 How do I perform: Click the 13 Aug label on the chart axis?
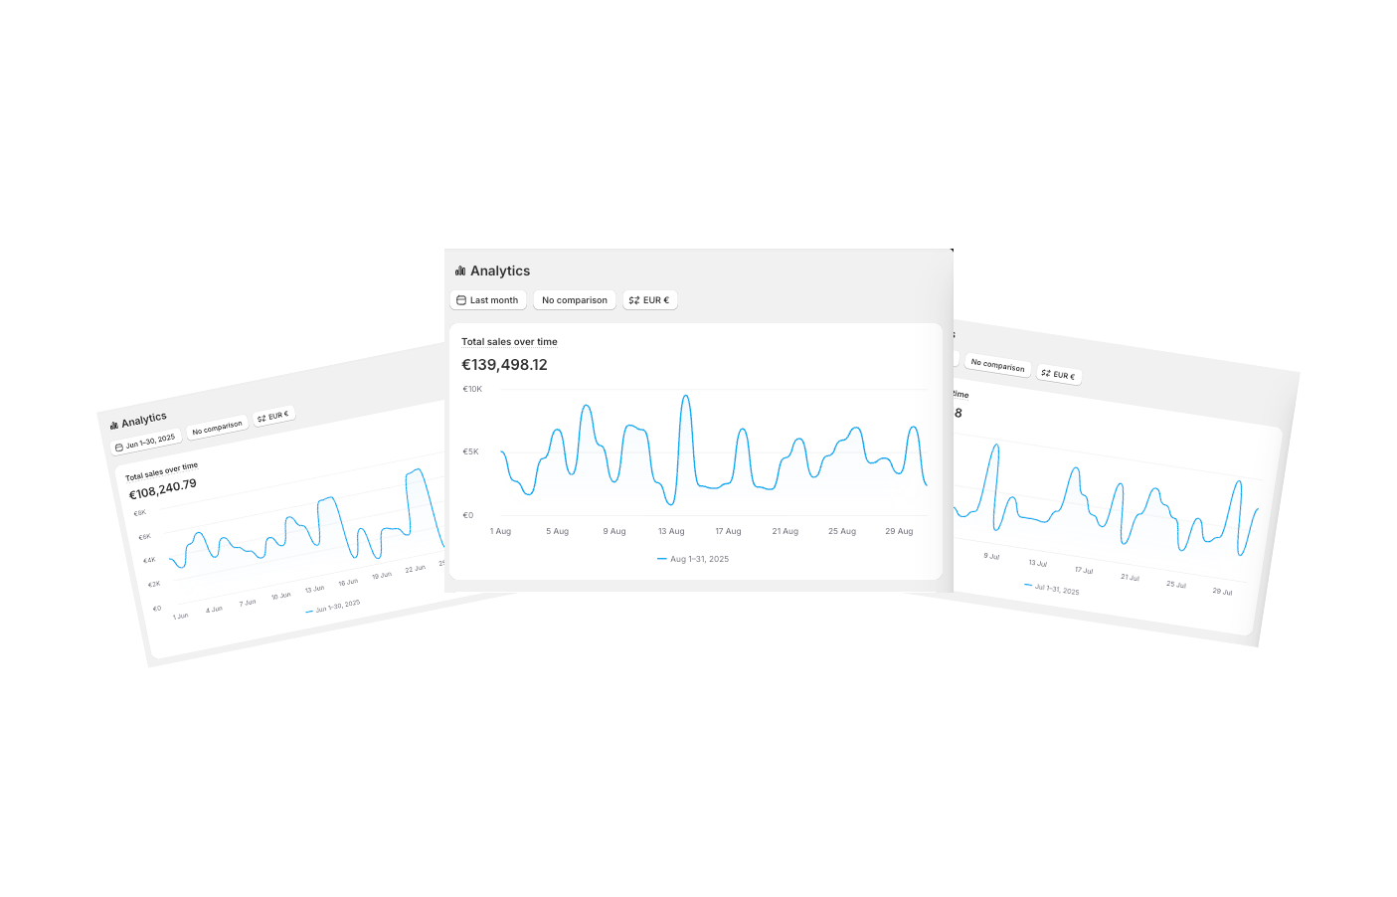tap(671, 531)
